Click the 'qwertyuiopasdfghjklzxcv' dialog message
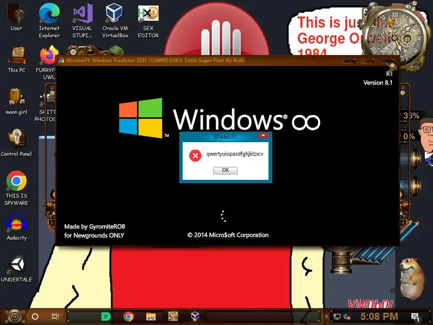 pyautogui.click(x=235, y=154)
